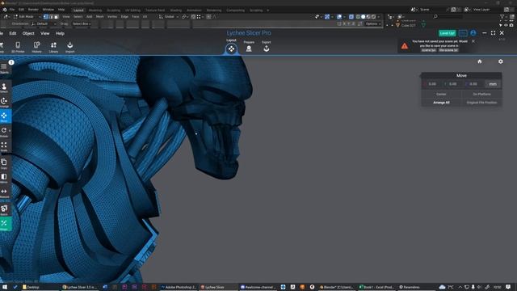Click the On Platform button

pos(481,94)
